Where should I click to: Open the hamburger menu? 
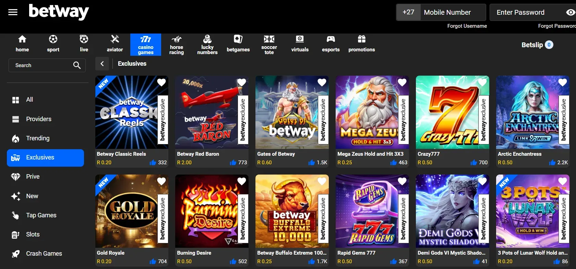pyautogui.click(x=13, y=12)
